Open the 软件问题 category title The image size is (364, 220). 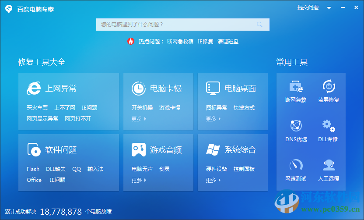(x=61, y=150)
